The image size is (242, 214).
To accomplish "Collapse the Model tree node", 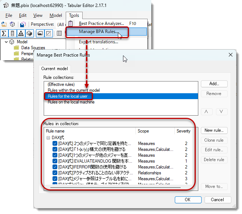I will (x=6, y=42).
